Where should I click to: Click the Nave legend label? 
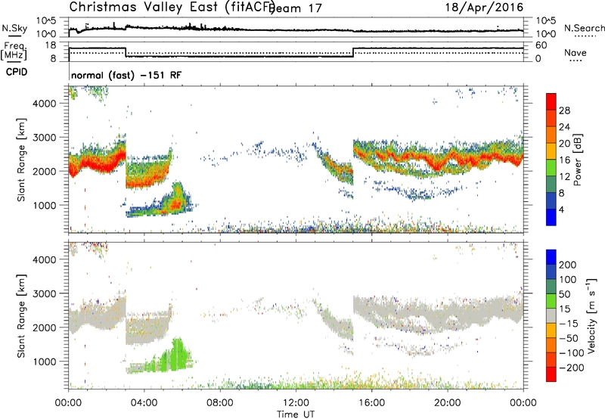pos(576,52)
